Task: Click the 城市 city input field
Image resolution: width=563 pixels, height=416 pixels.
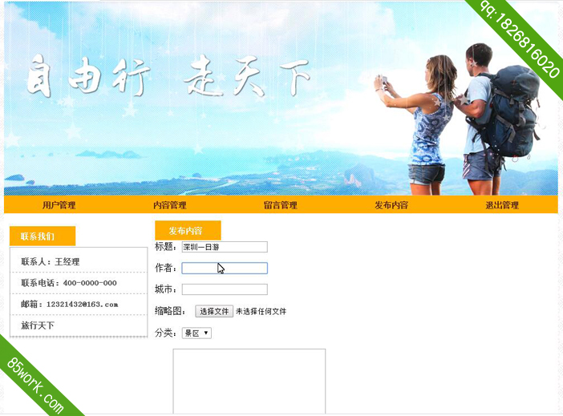Action: [x=225, y=289]
